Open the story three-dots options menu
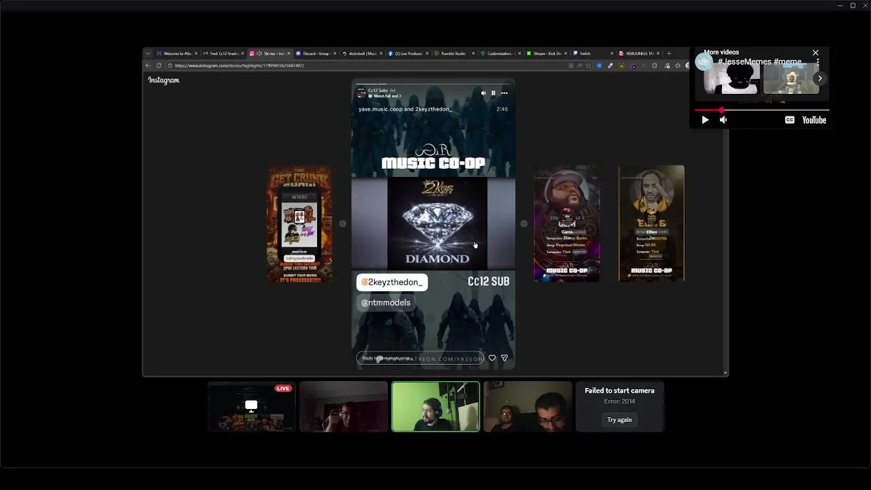This screenshot has height=490, width=871. coord(504,93)
